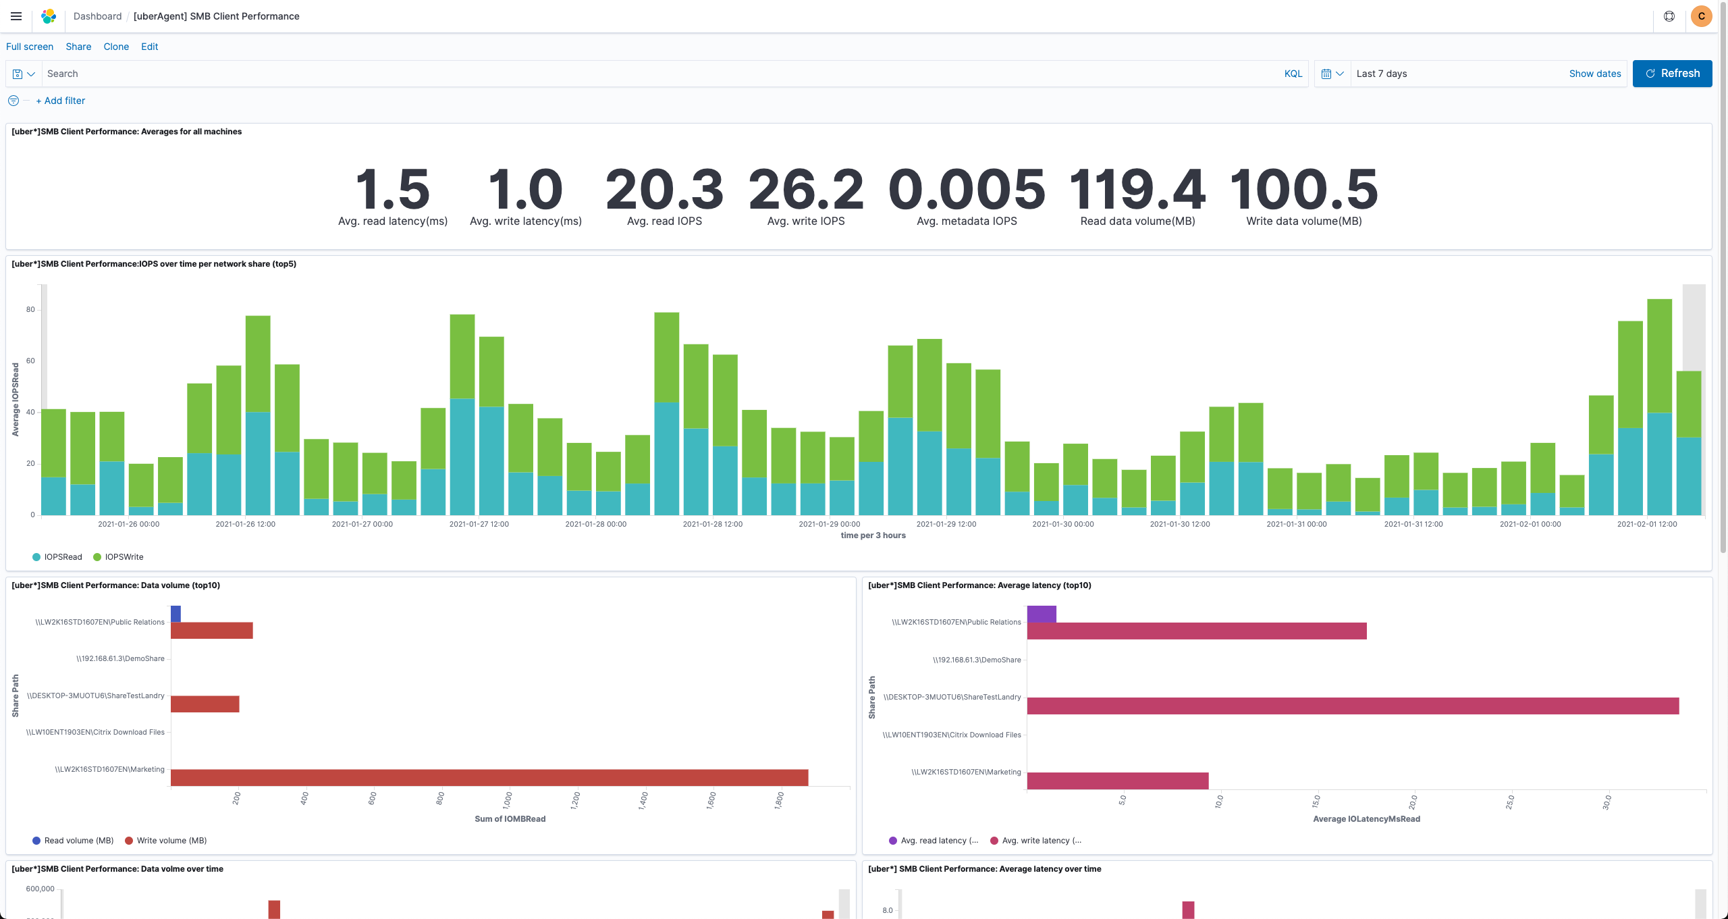Open the help menu icon
Viewport: 1728px width, 919px height.
(1669, 16)
